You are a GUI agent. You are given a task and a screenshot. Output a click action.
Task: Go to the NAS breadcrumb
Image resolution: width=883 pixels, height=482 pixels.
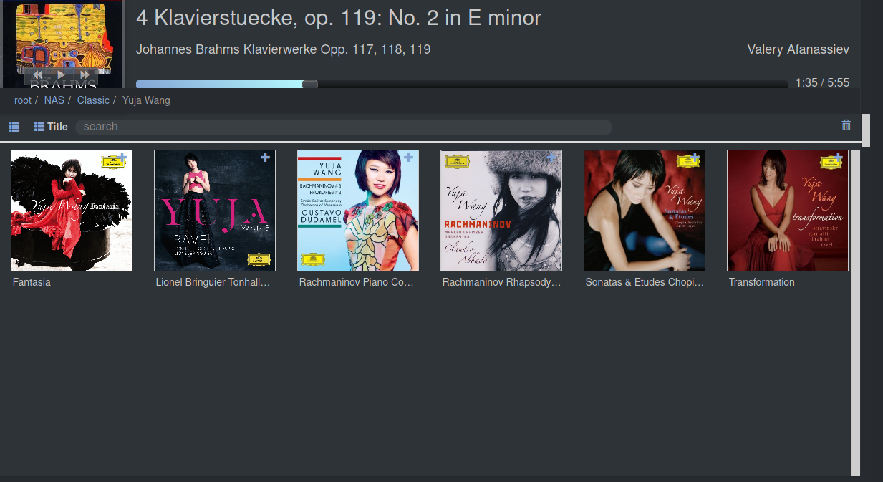point(54,100)
